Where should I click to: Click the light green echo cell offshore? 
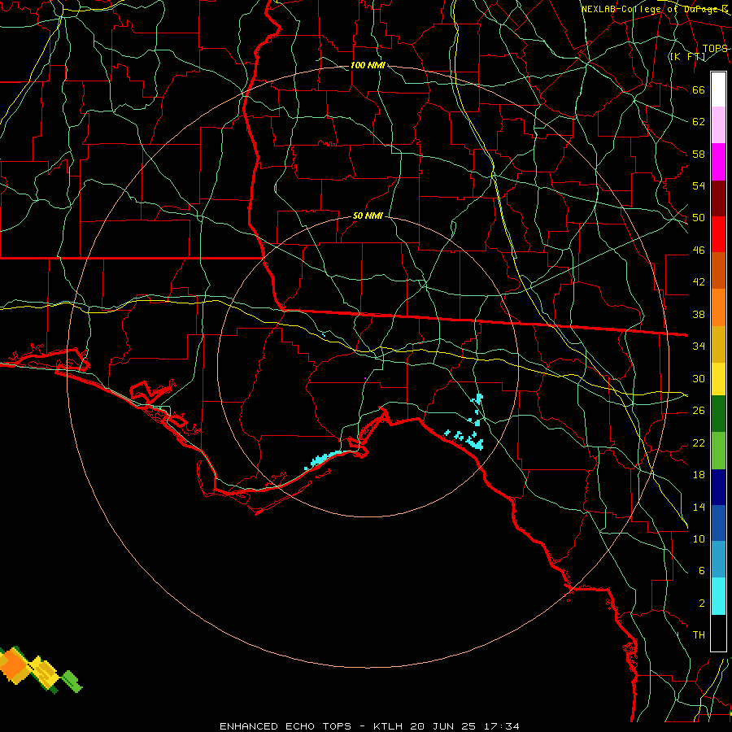pyautogui.click(x=72, y=681)
